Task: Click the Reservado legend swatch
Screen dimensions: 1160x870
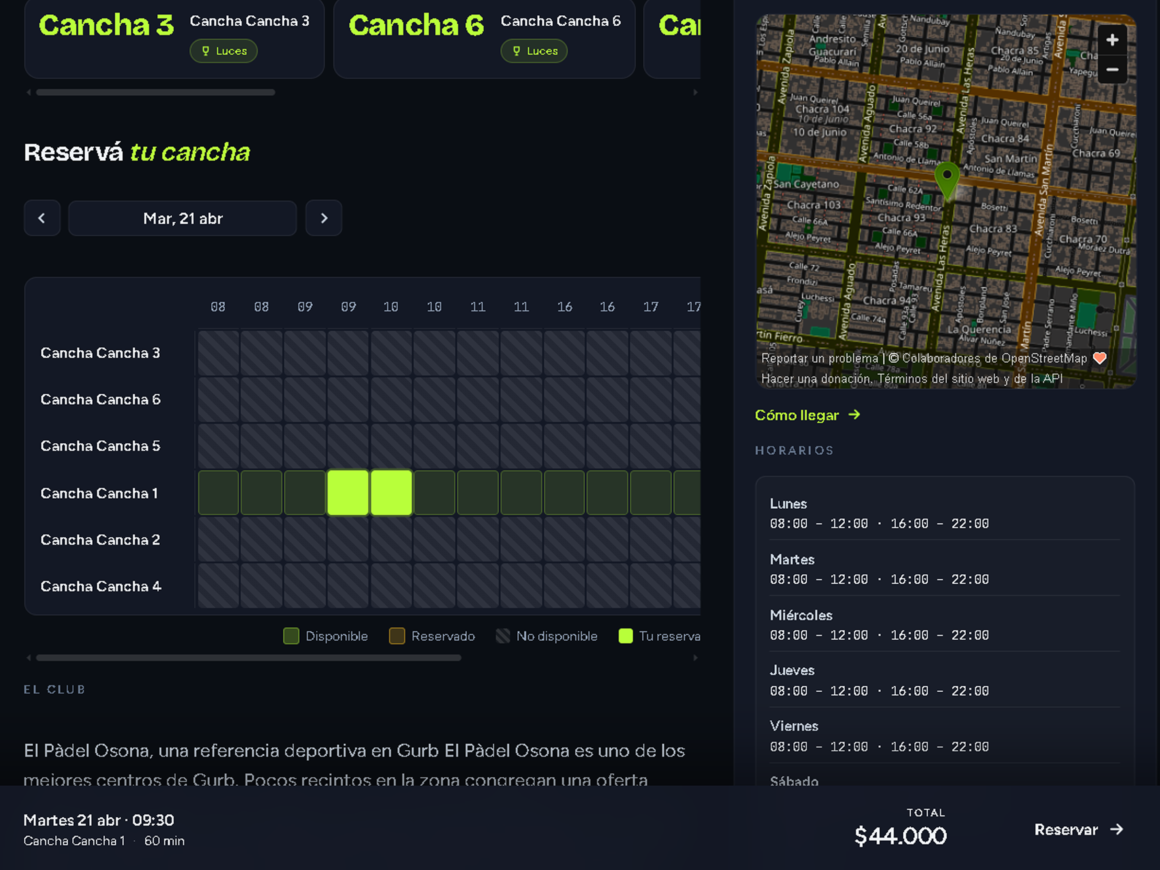Action: pos(397,636)
